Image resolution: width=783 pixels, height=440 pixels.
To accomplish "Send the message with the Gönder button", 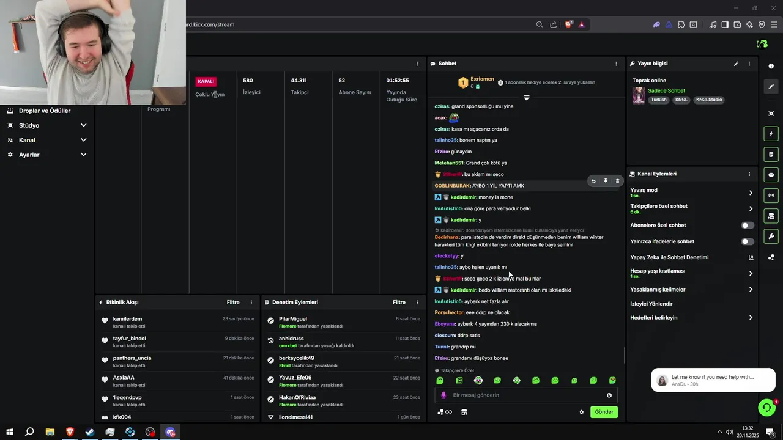I will tap(604, 412).
